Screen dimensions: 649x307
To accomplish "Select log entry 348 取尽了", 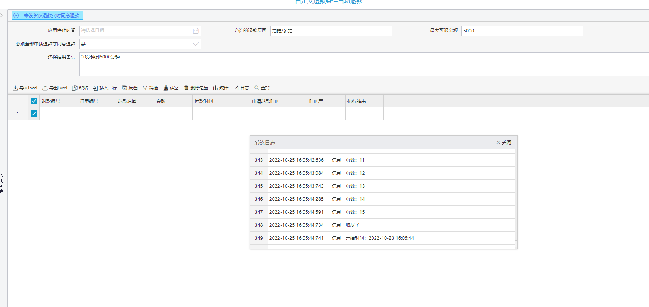I will [x=383, y=225].
